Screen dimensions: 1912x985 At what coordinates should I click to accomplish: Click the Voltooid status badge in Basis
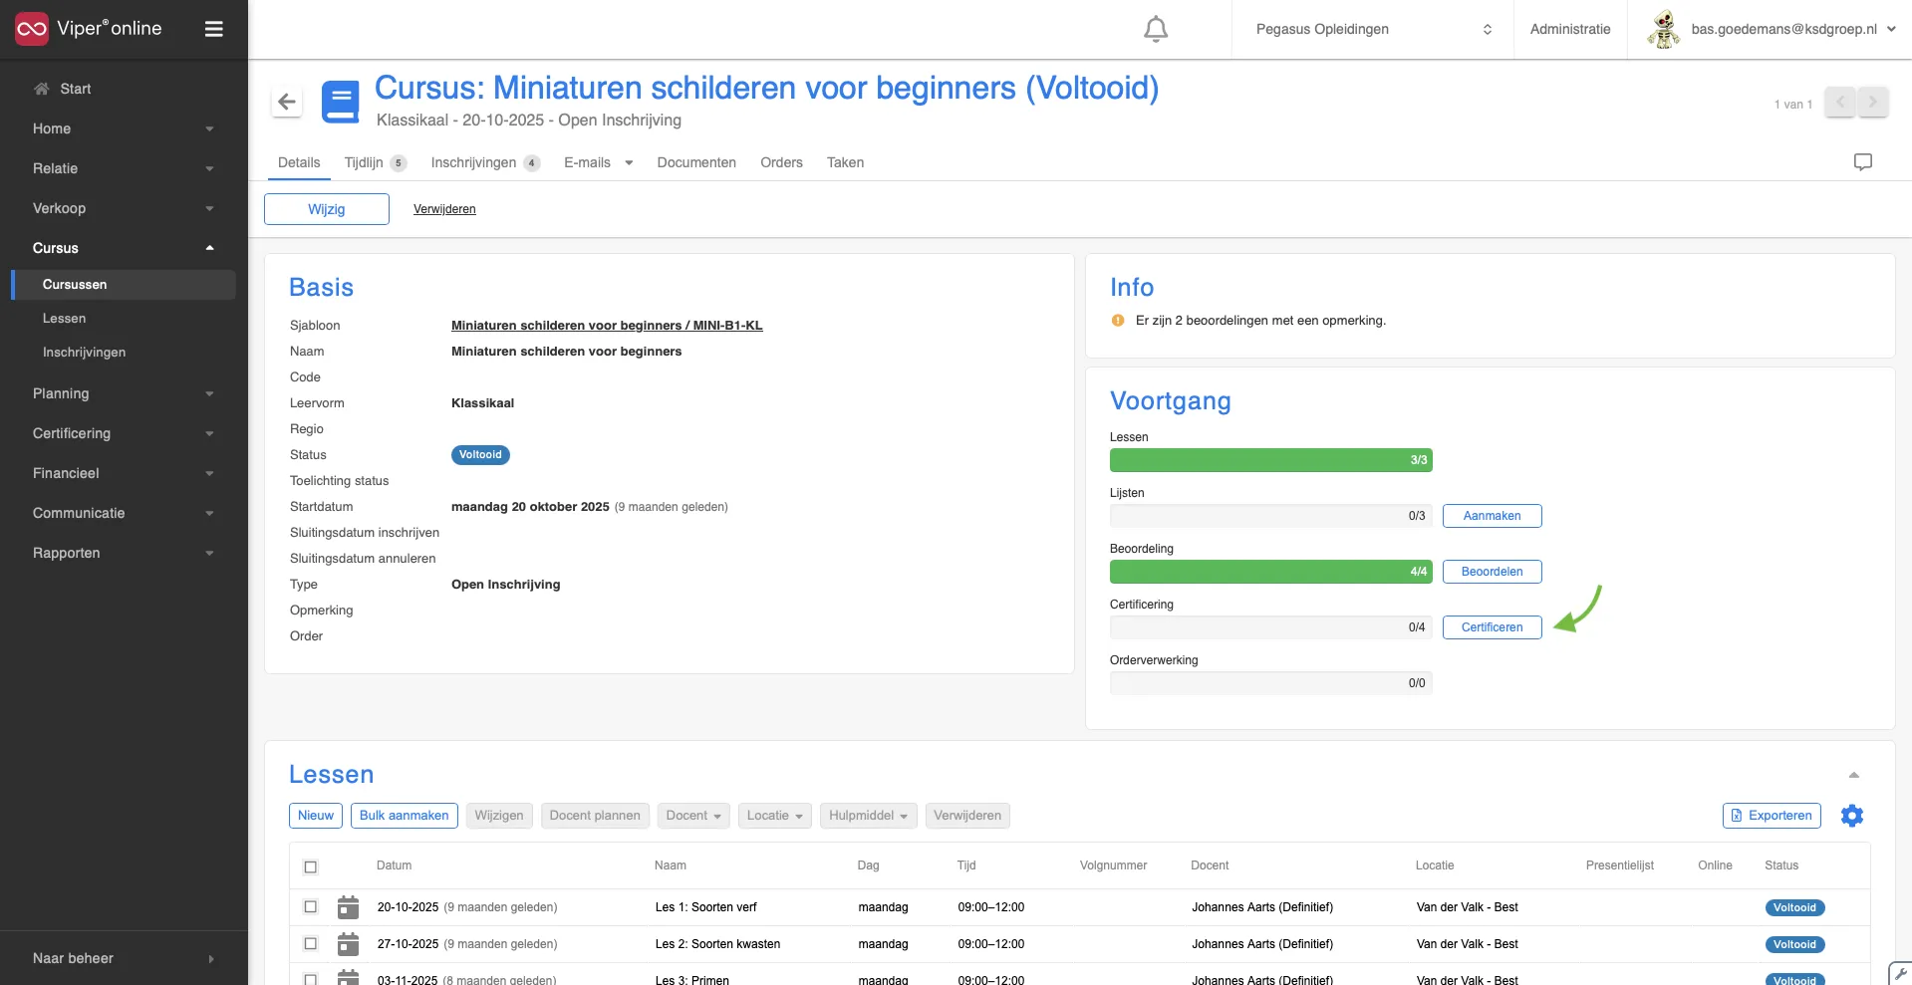(x=480, y=455)
